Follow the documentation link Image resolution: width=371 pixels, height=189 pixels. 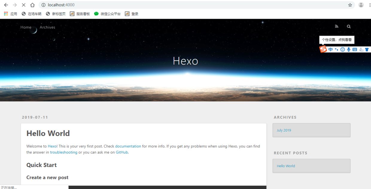point(128,146)
